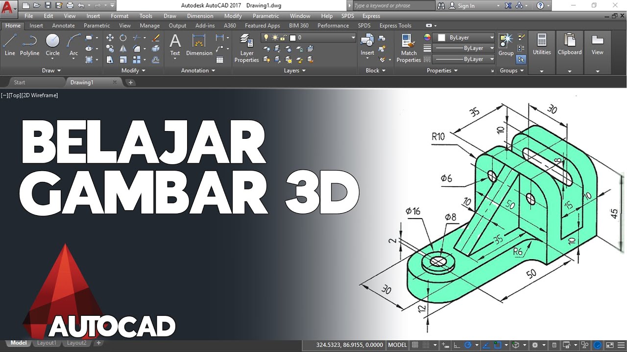The image size is (627, 352).
Task: Toggle polar tracking in status bar
Action: 468,345
